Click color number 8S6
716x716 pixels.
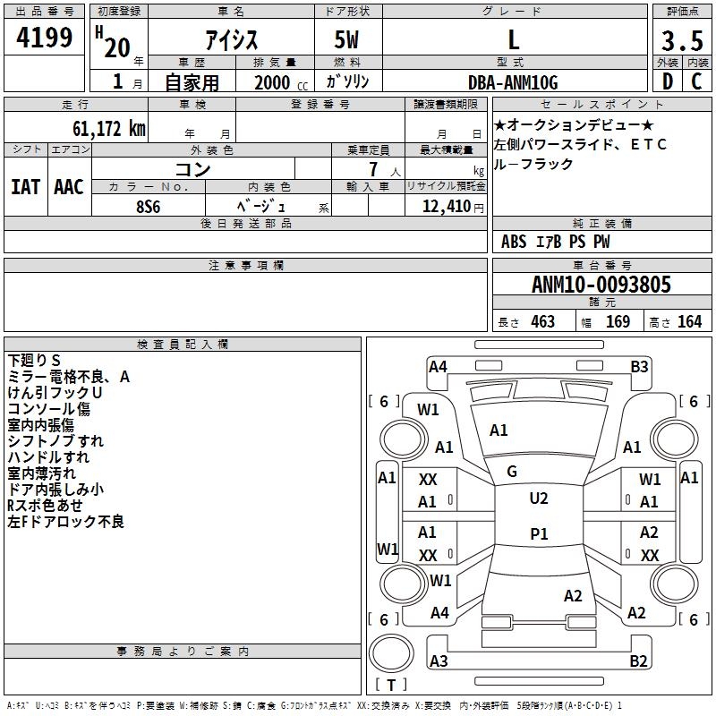pos(149,207)
